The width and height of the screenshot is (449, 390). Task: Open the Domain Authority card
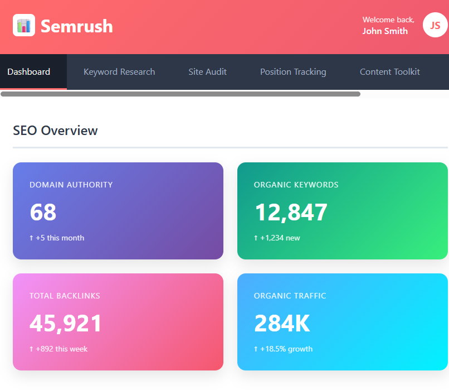click(x=118, y=211)
